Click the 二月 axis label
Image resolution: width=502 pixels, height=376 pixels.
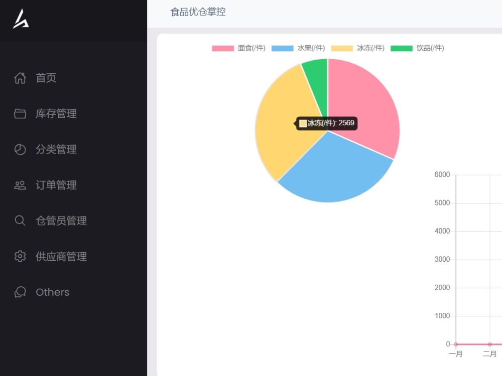point(489,354)
